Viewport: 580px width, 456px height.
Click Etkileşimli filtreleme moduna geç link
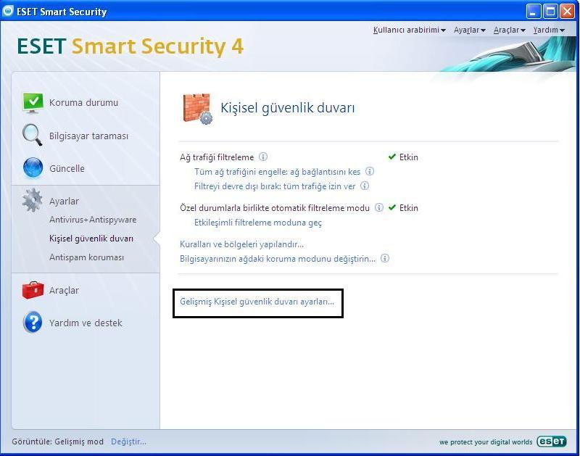click(x=258, y=223)
